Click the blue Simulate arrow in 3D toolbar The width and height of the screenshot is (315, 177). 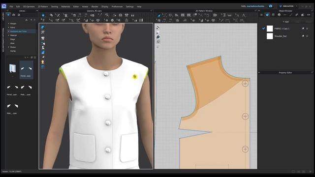pyautogui.click(x=43, y=15)
